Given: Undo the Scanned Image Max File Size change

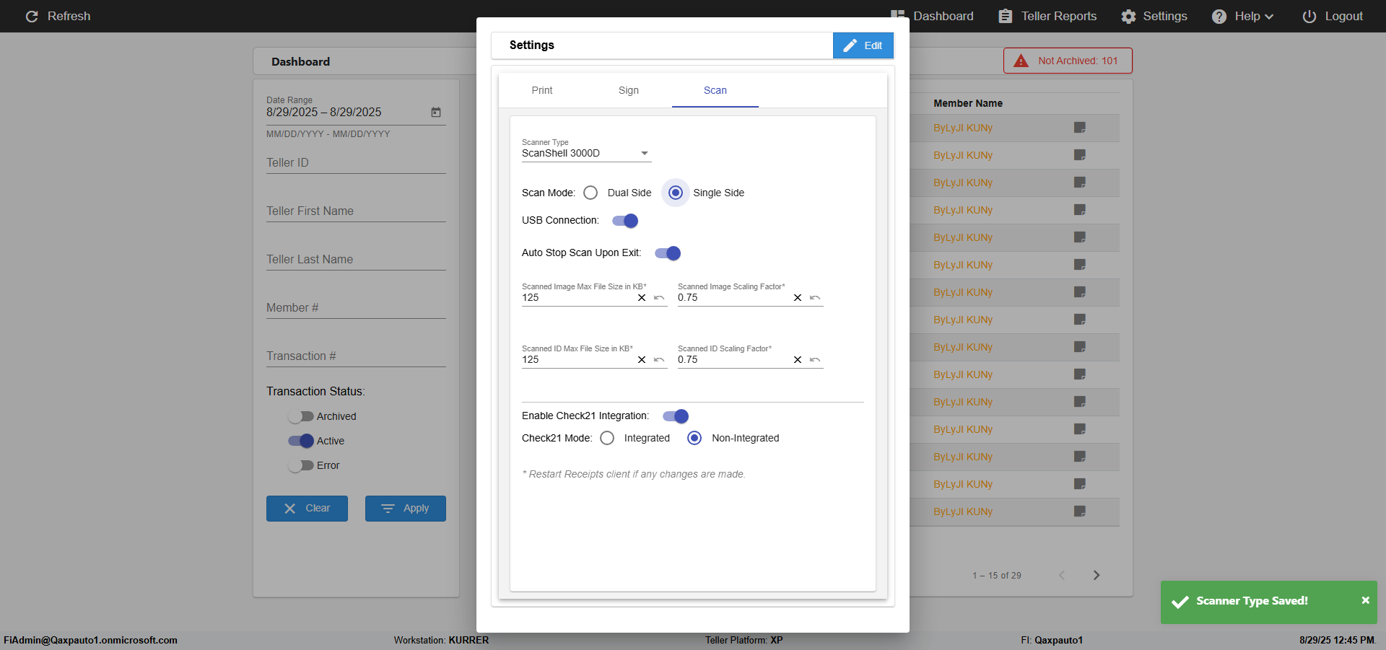Looking at the screenshot, I should pos(659,298).
